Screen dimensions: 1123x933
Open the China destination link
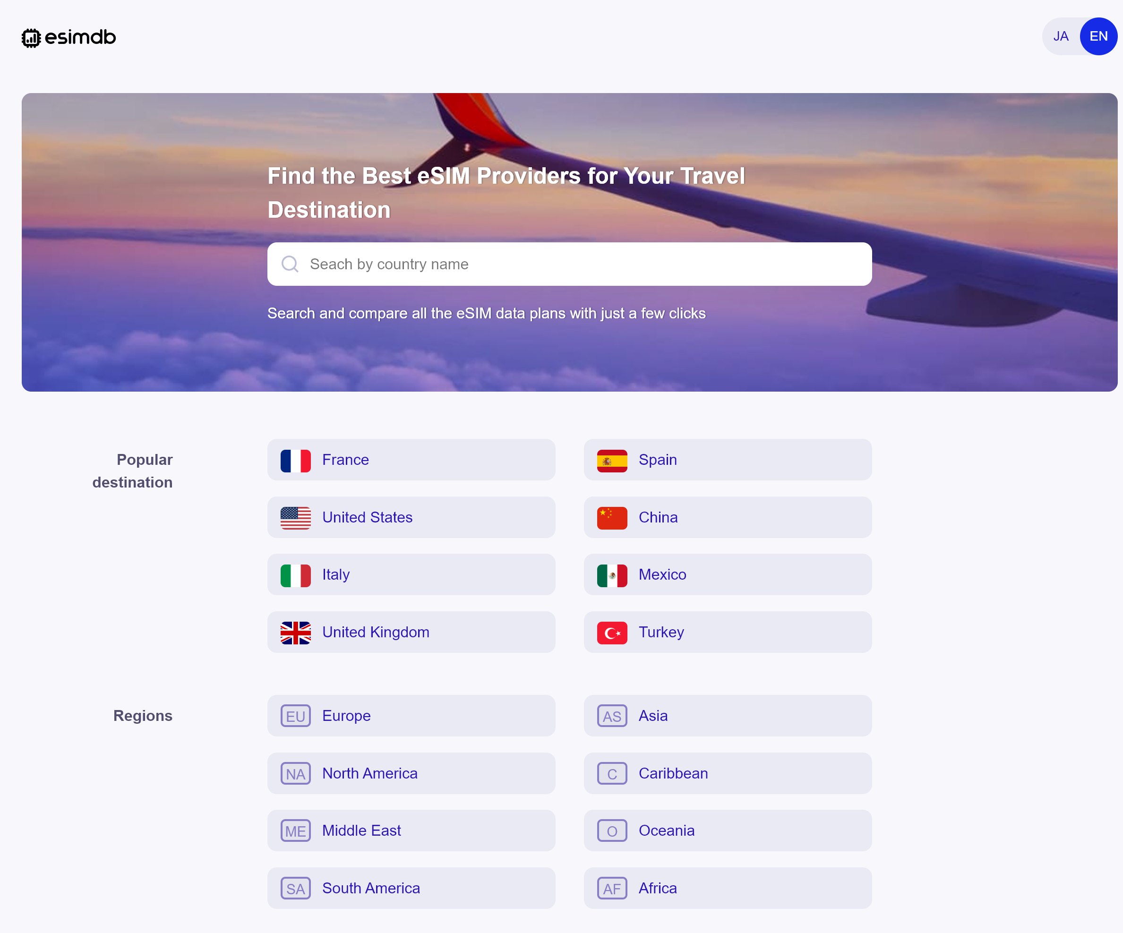(727, 517)
